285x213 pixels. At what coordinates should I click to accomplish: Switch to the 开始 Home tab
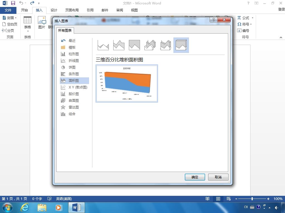click(24, 10)
